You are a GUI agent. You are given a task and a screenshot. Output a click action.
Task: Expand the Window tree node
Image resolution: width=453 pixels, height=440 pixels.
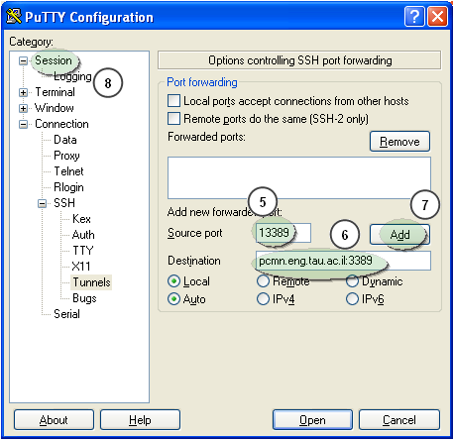point(23,108)
